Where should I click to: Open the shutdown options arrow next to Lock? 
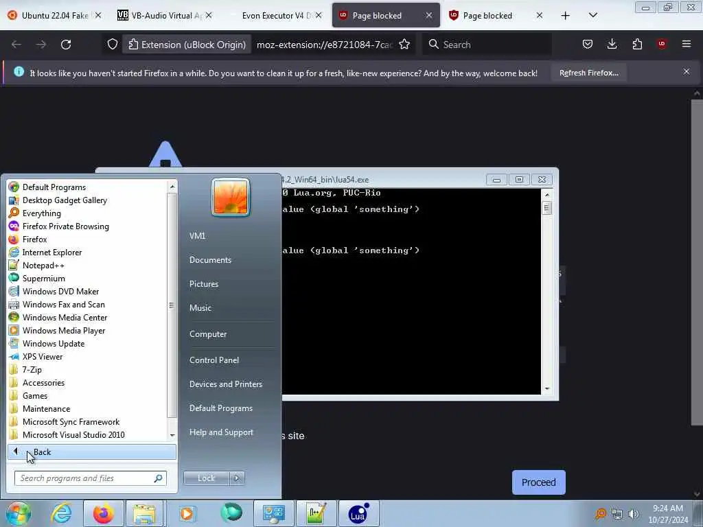237,478
